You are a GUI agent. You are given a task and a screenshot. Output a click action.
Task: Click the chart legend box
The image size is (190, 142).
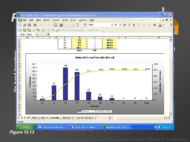(94, 111)
